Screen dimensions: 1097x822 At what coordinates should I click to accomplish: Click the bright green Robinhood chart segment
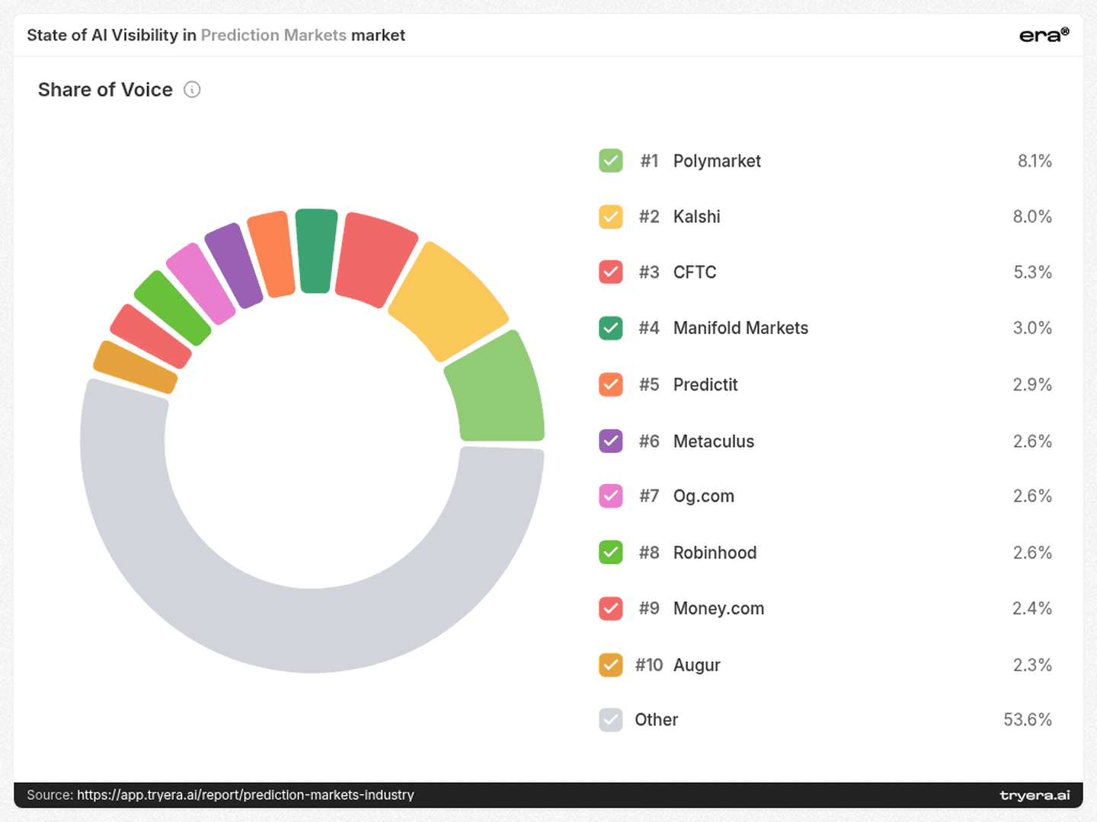[172, 308]
